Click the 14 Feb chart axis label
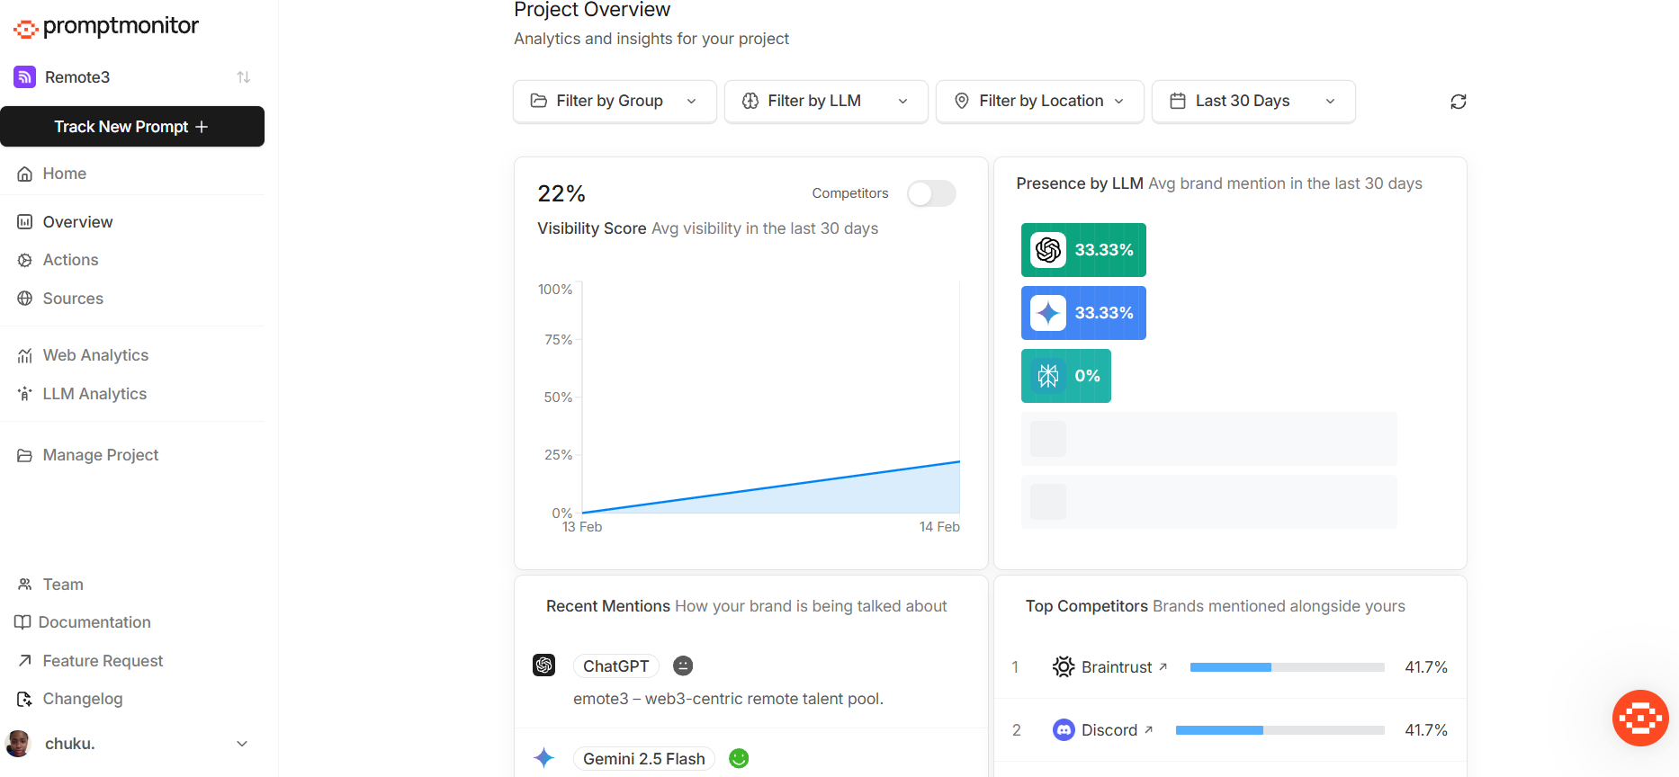 939,527
